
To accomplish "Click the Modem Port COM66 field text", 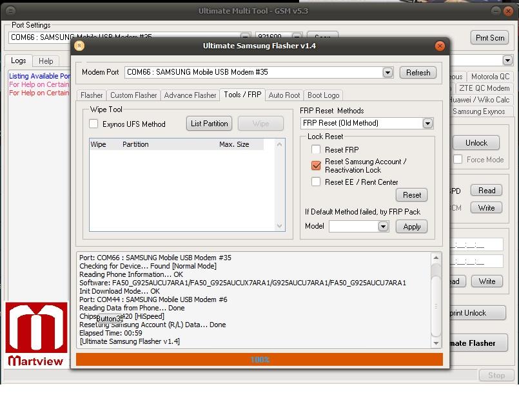I will [197, 72].
